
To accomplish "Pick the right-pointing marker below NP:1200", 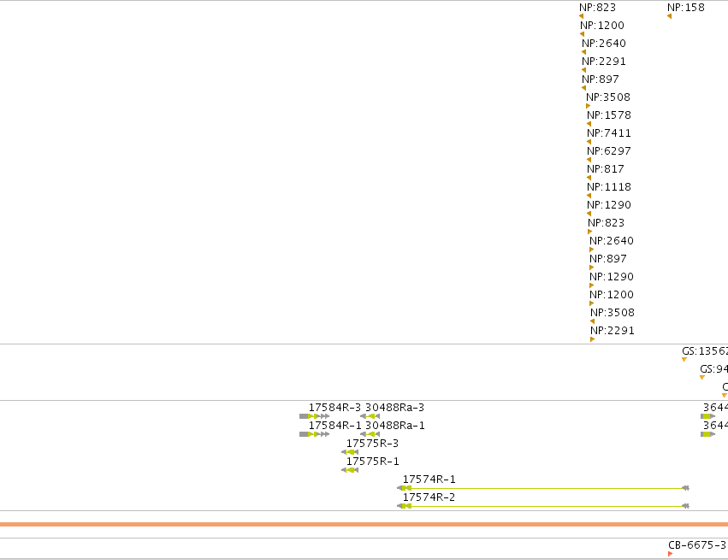I will [x=591, y=303].
